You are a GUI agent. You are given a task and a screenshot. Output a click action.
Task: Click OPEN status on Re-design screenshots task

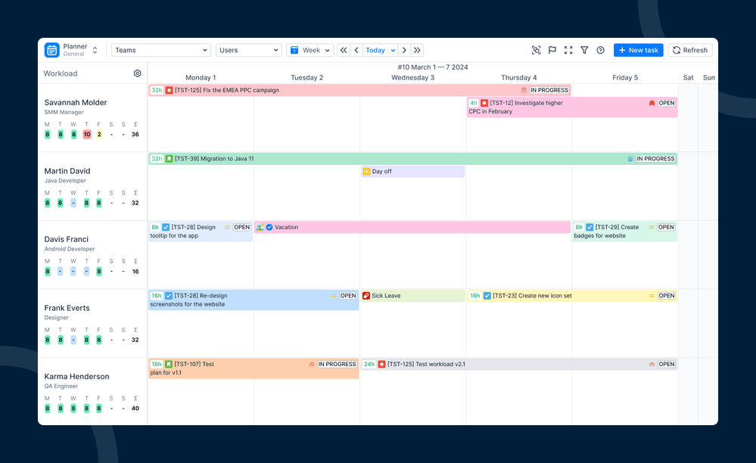[x=347, y=296]
